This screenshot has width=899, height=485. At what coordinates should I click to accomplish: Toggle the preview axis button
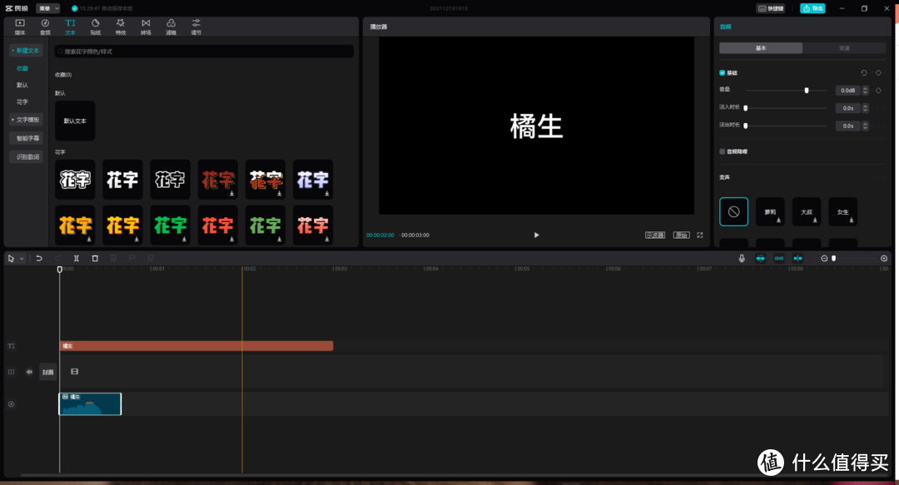click(x=797, y=259)
